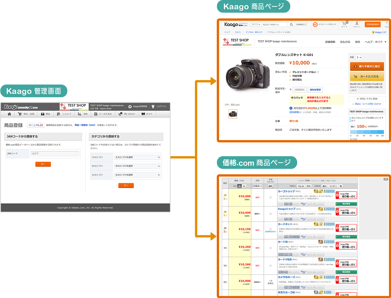Open the ショップ menu in admin navigation

click(64, 114)
